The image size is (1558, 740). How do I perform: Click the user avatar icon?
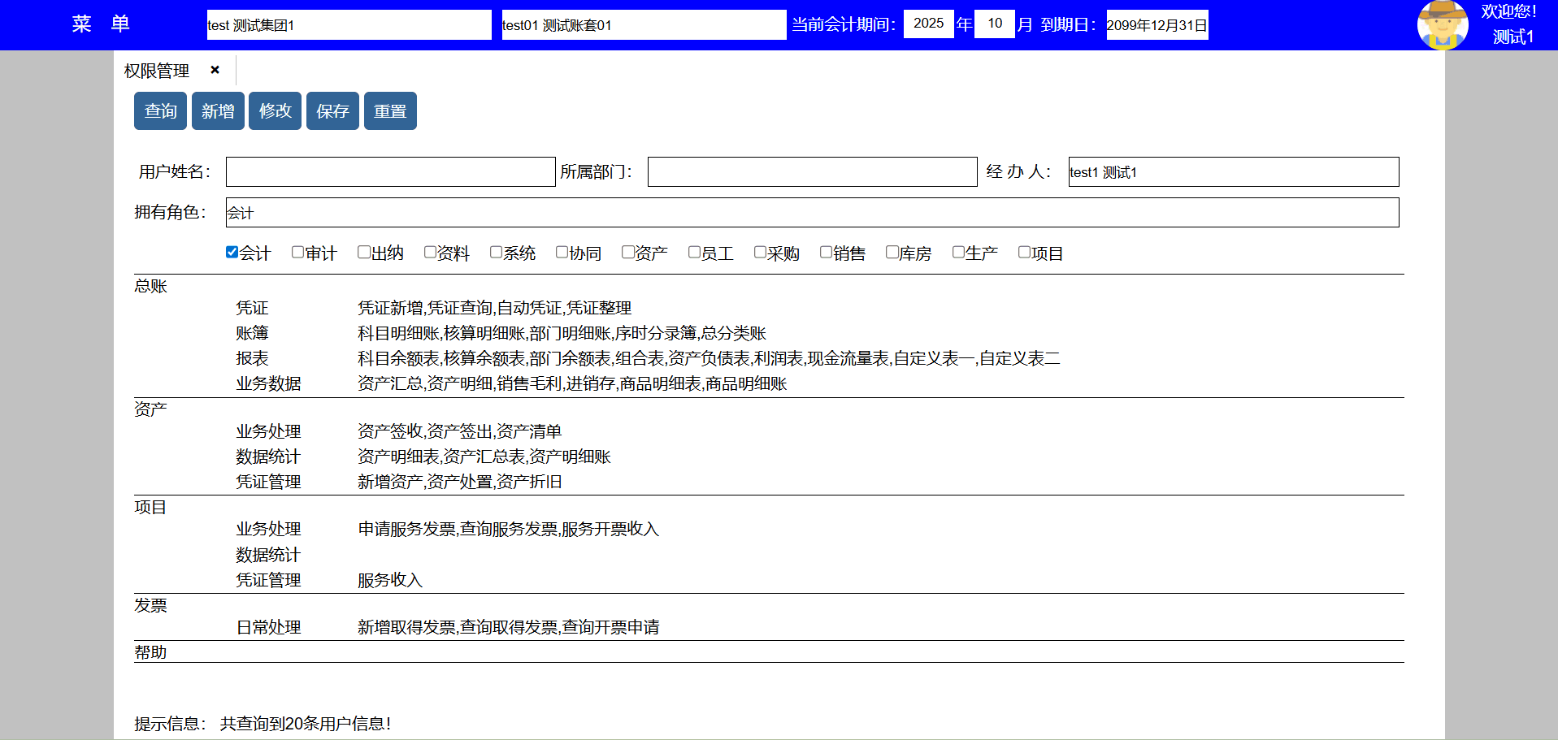(1442, 24)
